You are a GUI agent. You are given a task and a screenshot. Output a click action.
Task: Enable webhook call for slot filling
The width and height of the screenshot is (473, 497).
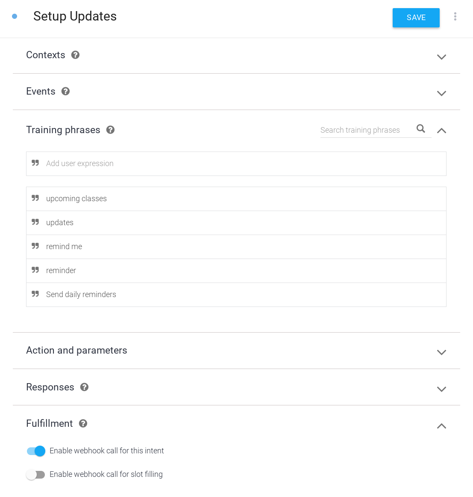pos(36,474)
